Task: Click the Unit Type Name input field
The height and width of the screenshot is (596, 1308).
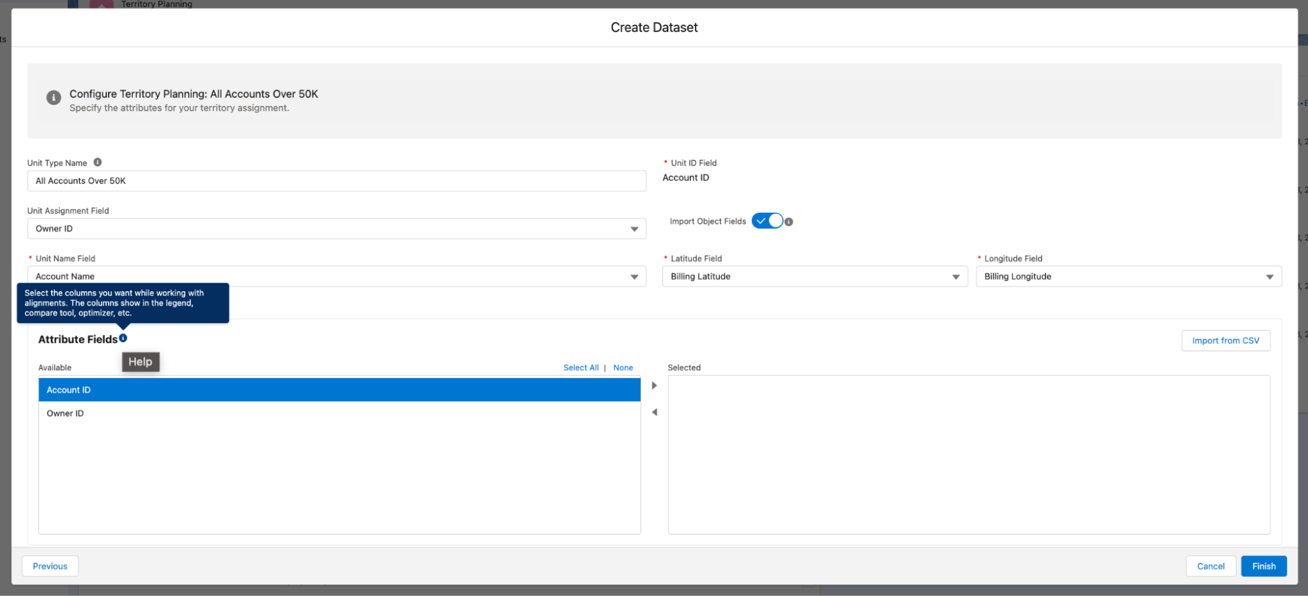Action: (336, 181)
